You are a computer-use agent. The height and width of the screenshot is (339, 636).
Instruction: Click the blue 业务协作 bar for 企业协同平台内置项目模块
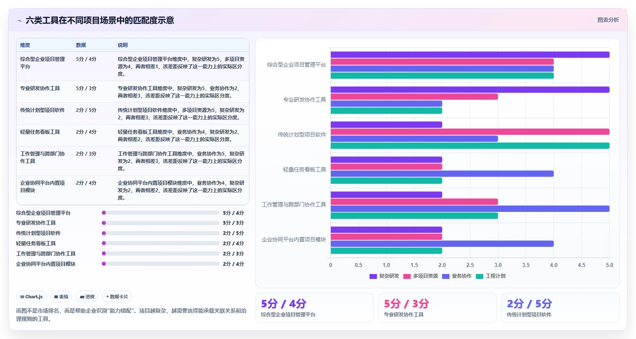(x=442, y=244)
